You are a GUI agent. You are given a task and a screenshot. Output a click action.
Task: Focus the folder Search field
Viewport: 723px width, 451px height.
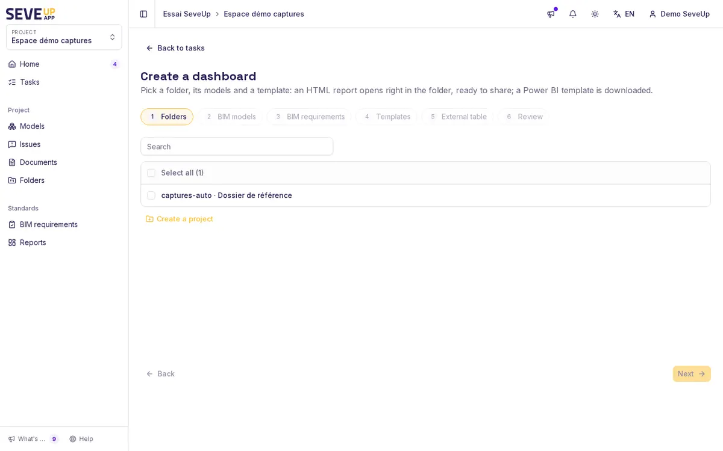coord(237,147)
